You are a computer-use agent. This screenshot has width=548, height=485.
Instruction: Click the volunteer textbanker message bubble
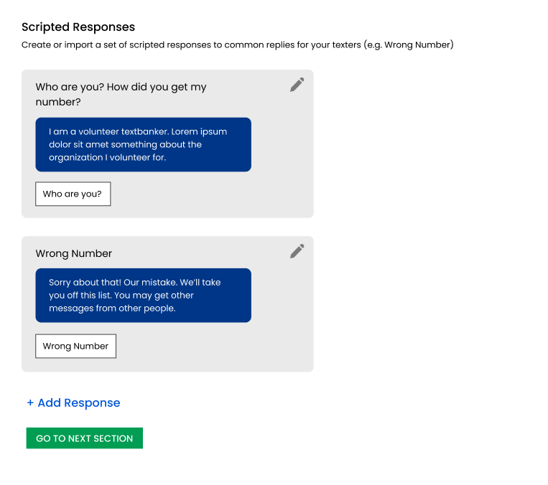point(143,144)
